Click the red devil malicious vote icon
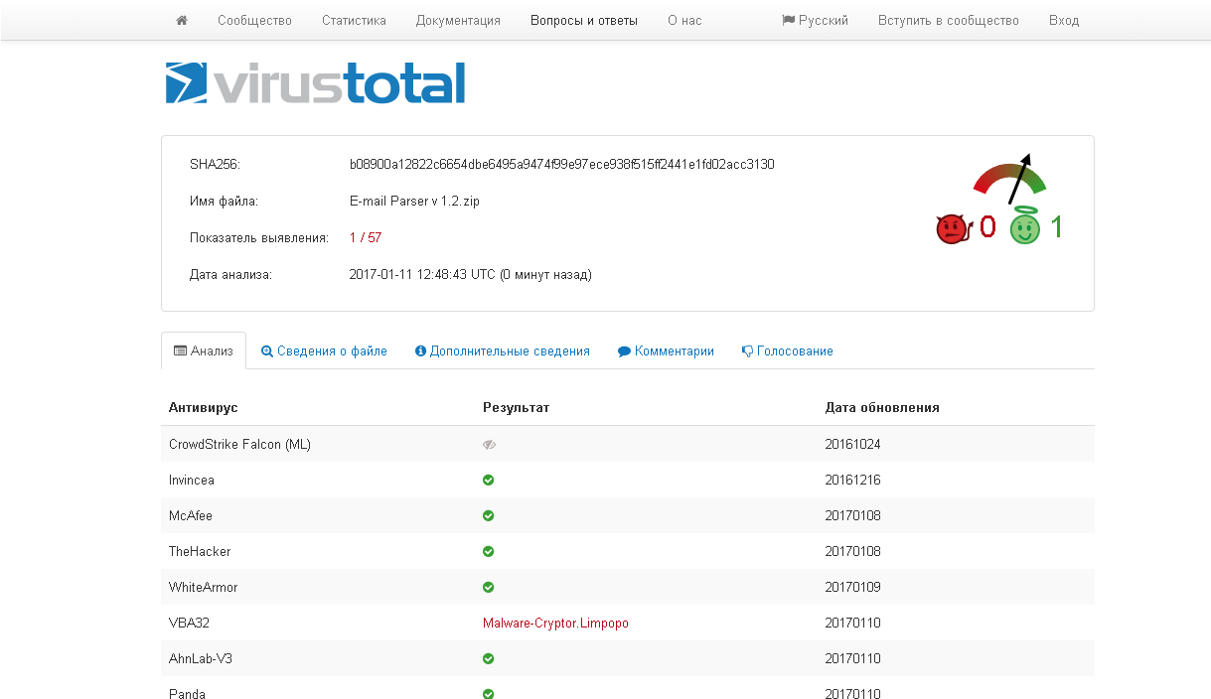This screenshot has height=699, width=1211. [x=952, y=229]
